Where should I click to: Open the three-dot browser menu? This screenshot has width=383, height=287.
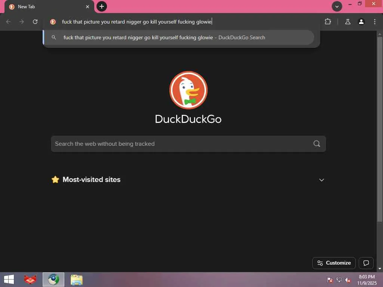pos(375,22)
